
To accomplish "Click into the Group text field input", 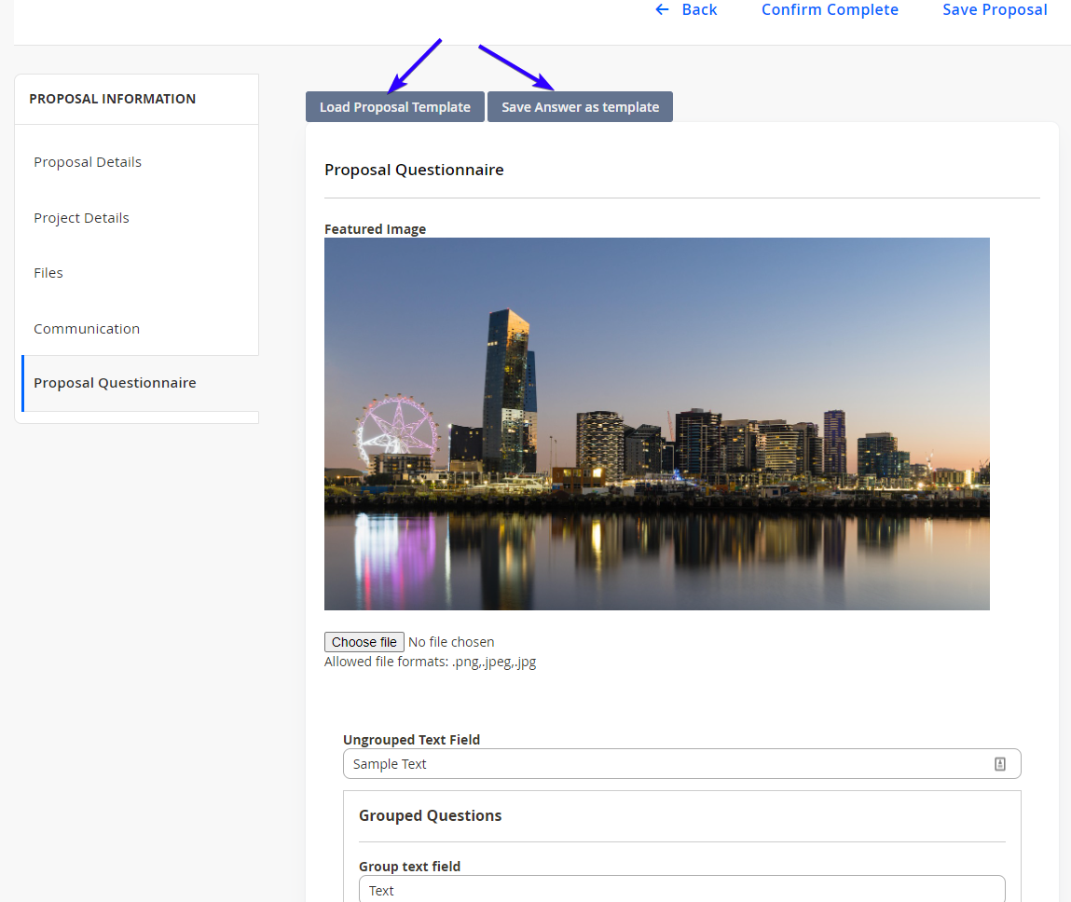I will (x=681, y=890).
